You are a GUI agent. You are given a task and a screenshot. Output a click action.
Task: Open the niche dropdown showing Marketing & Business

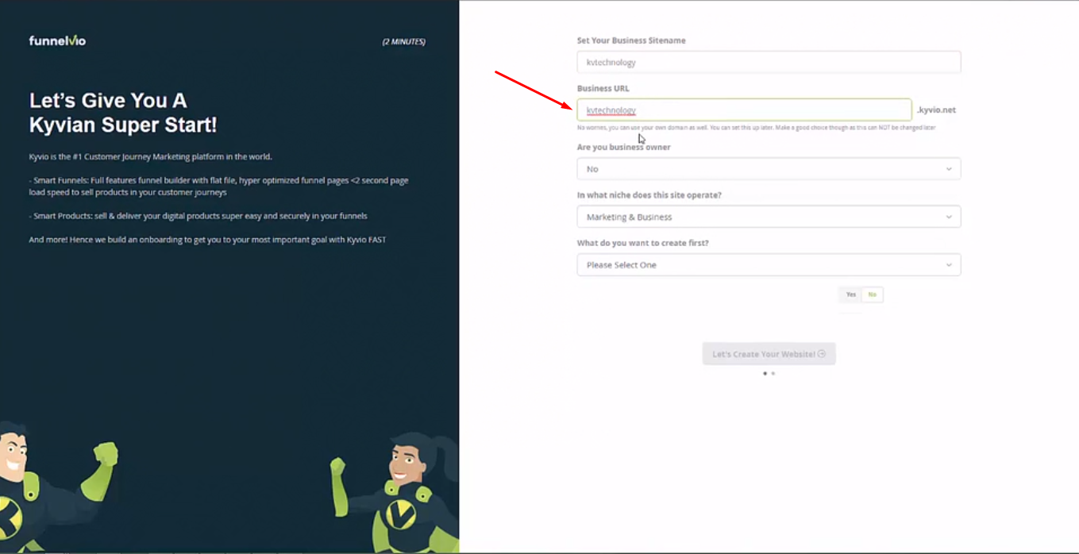coord(769,217)
